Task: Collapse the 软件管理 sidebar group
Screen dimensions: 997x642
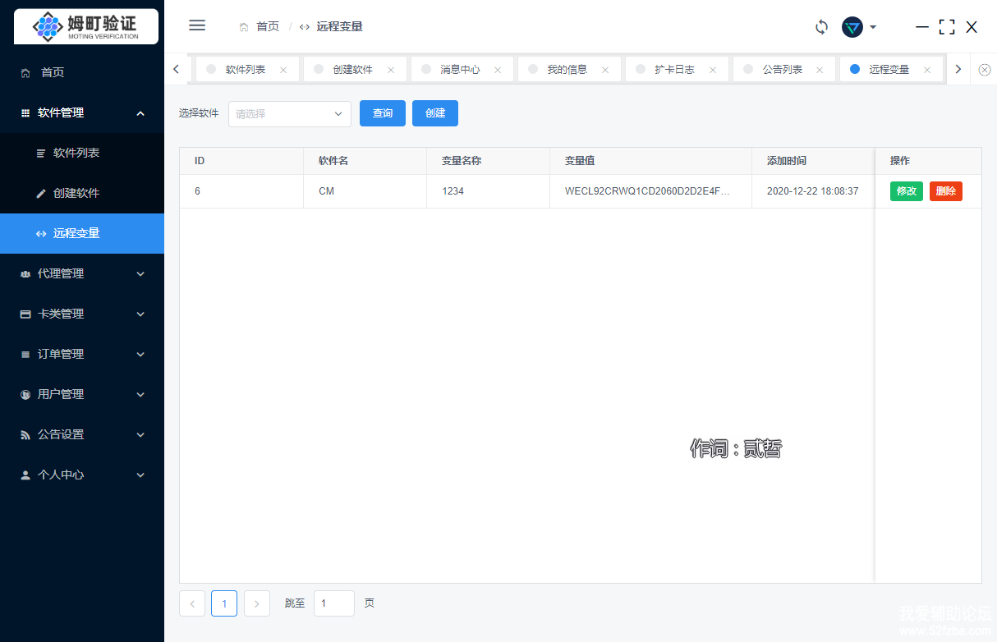Action: pyautogui.click(x=82, y=112)
